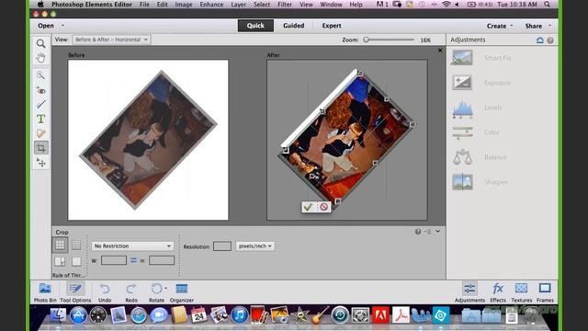Pick the Red Eye Removal tool
Image resolution: width=588 pixels, height=331 pixels.
point(40,90)
